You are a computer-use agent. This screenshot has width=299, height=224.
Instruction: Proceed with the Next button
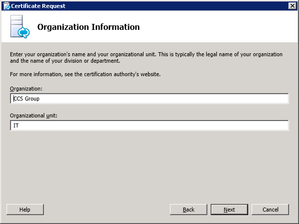(229, 210)
